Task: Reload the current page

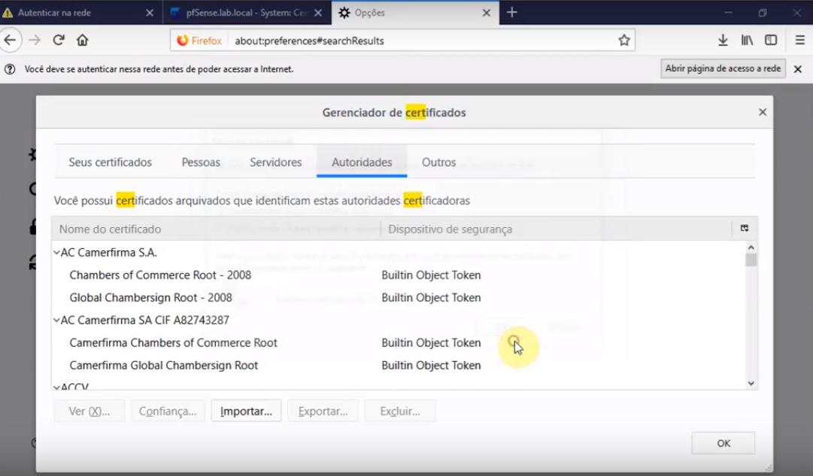Action: pyautogui.click(x=59, y=41)
